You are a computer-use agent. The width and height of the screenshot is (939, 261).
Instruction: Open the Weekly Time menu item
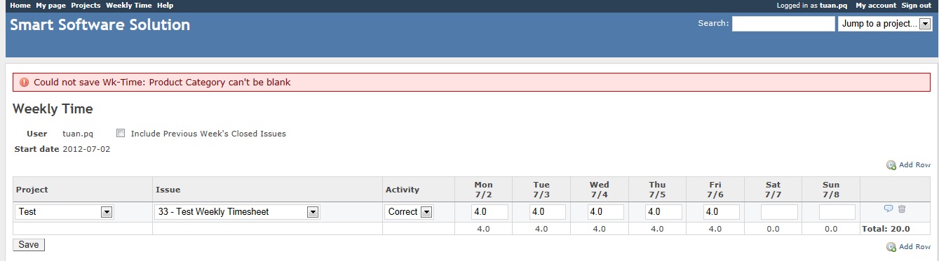(x=129, y=5)
